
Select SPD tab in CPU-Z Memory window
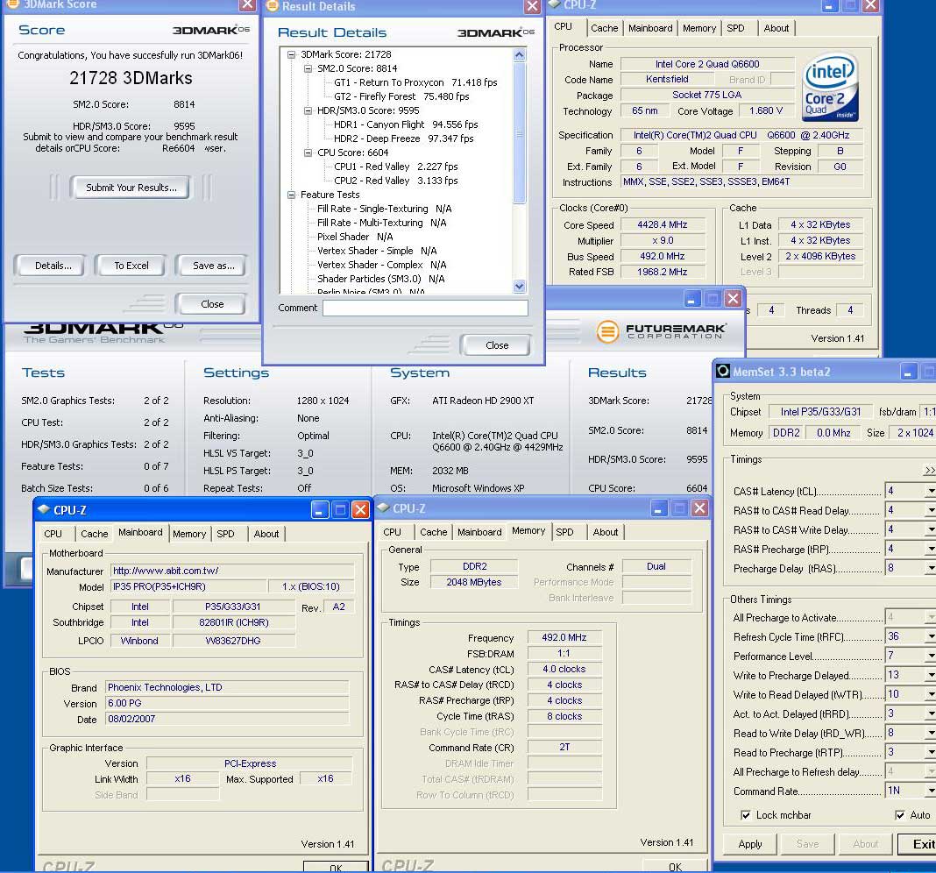pos(564,532)
